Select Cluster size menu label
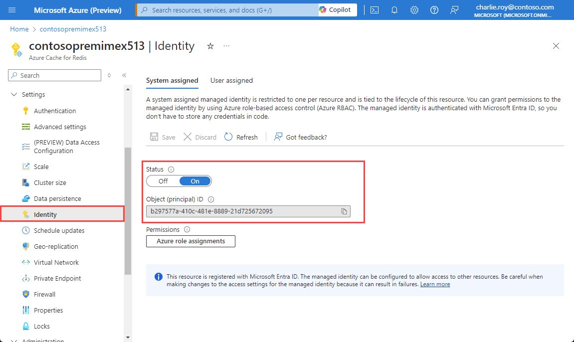 click(x=50, y=182)
